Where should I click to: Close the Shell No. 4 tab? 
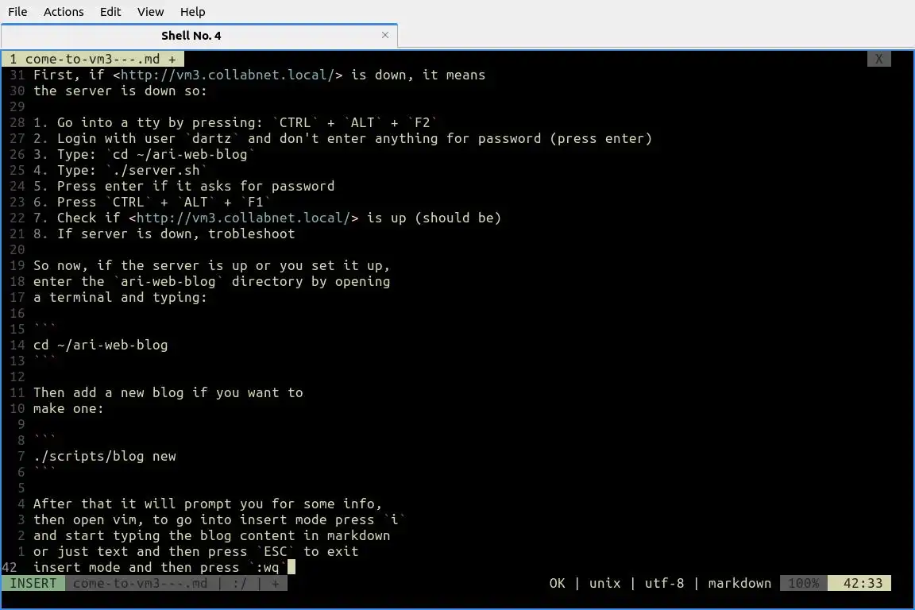385,35
